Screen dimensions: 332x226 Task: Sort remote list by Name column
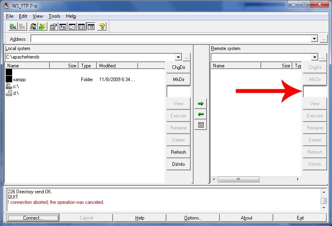coord(236,66)
